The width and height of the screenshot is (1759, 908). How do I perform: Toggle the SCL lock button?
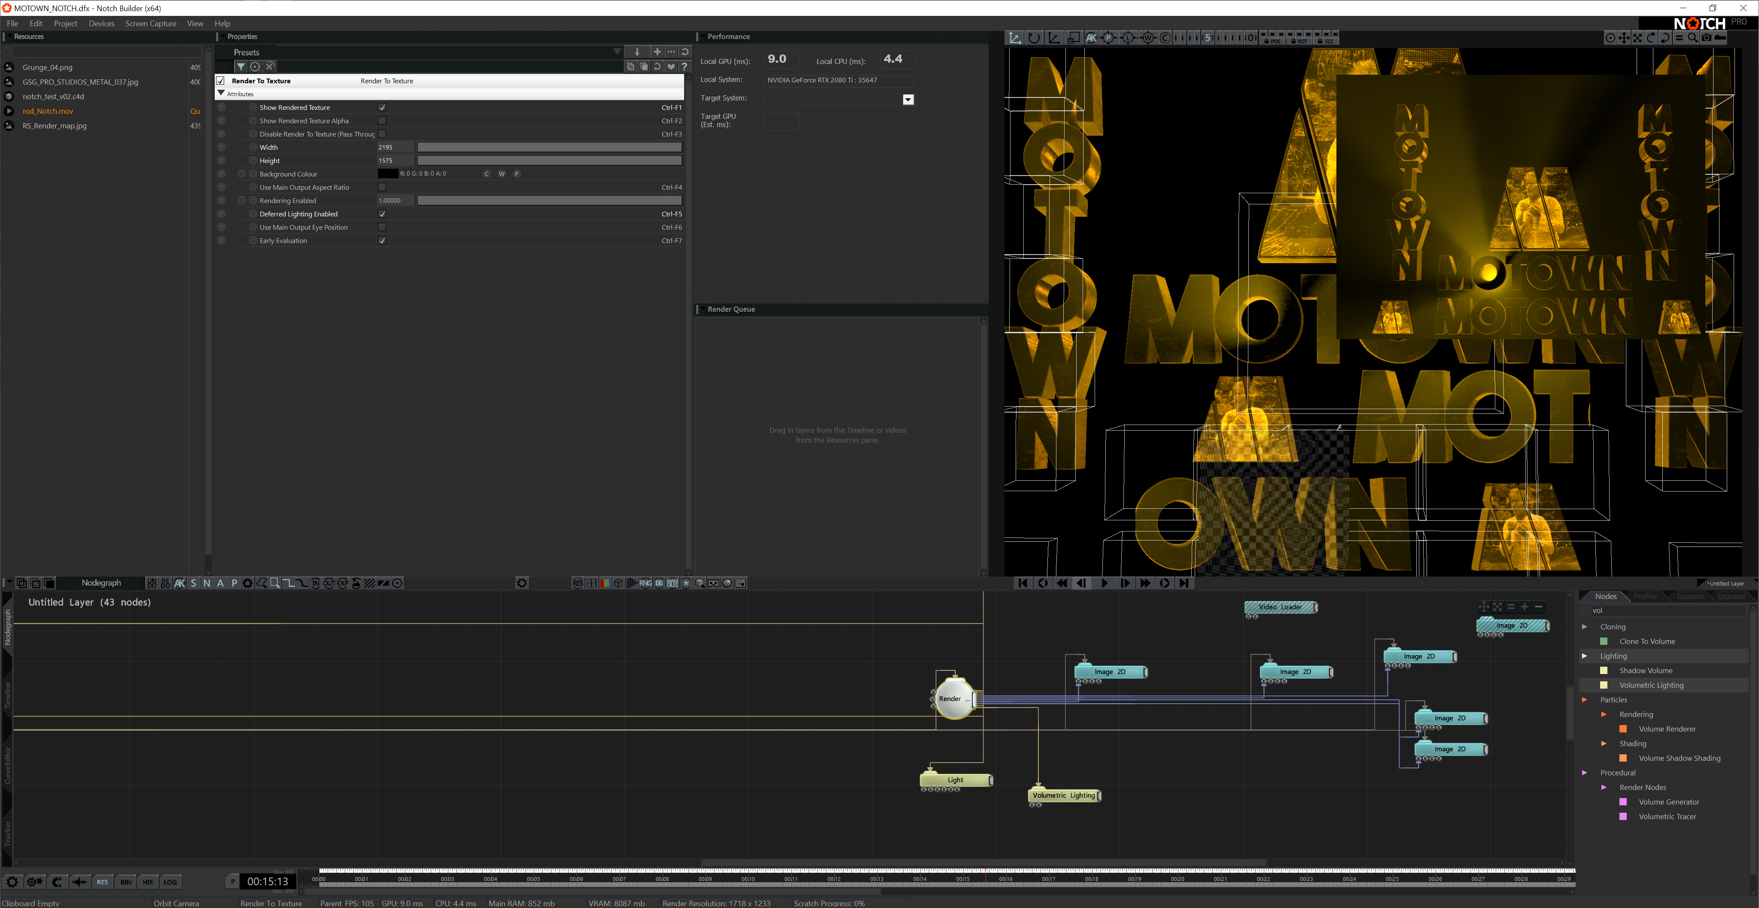coord(1326,41)
